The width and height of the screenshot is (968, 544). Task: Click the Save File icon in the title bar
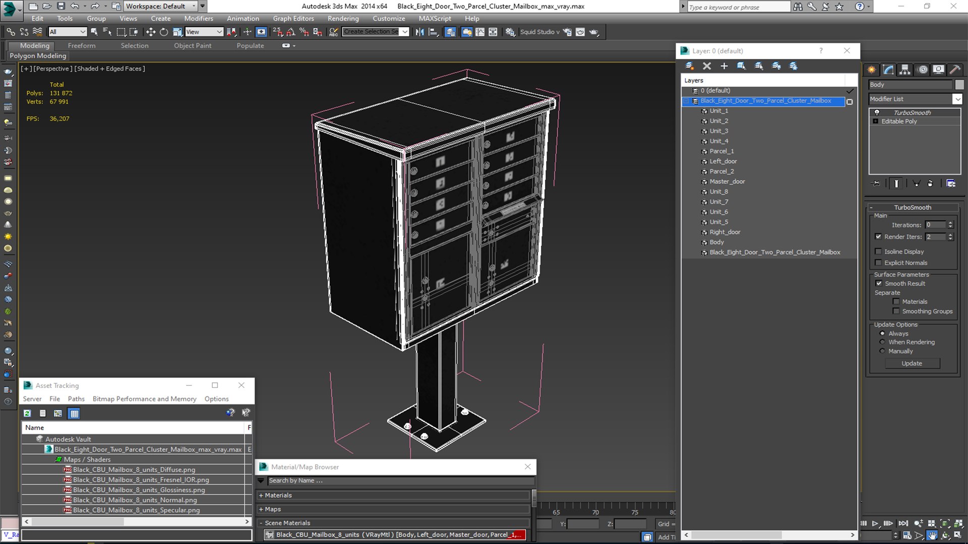pyautogui.click(x=60, y=6)
